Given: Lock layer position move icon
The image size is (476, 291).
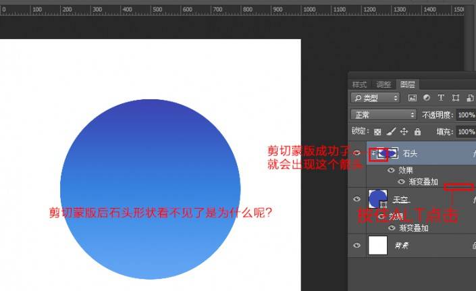Looking at the screenshot, I should 404,132.
